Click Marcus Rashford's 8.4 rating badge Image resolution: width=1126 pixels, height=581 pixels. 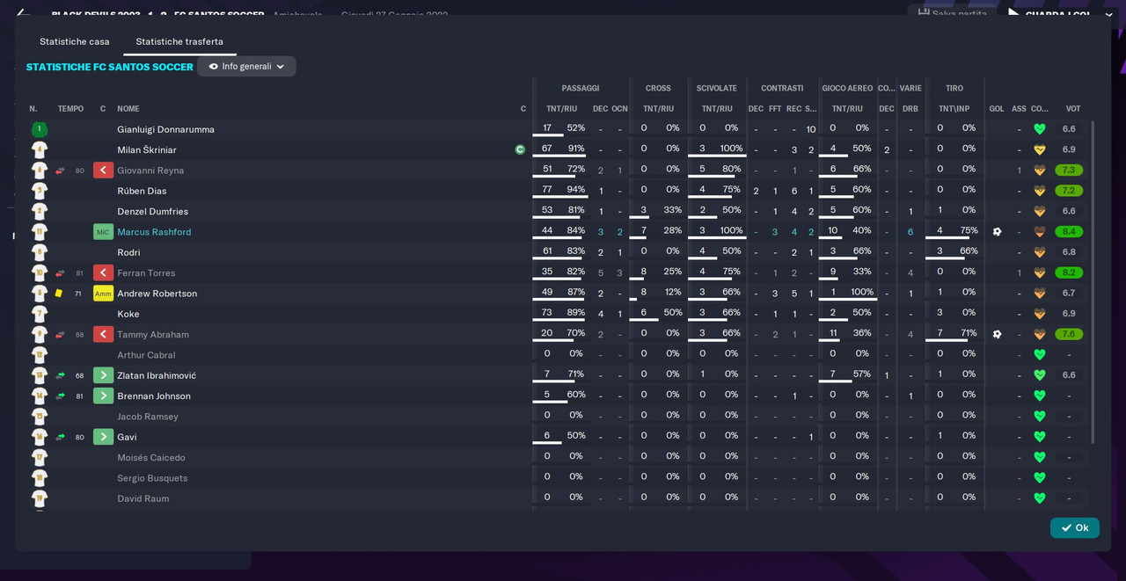1069,232
